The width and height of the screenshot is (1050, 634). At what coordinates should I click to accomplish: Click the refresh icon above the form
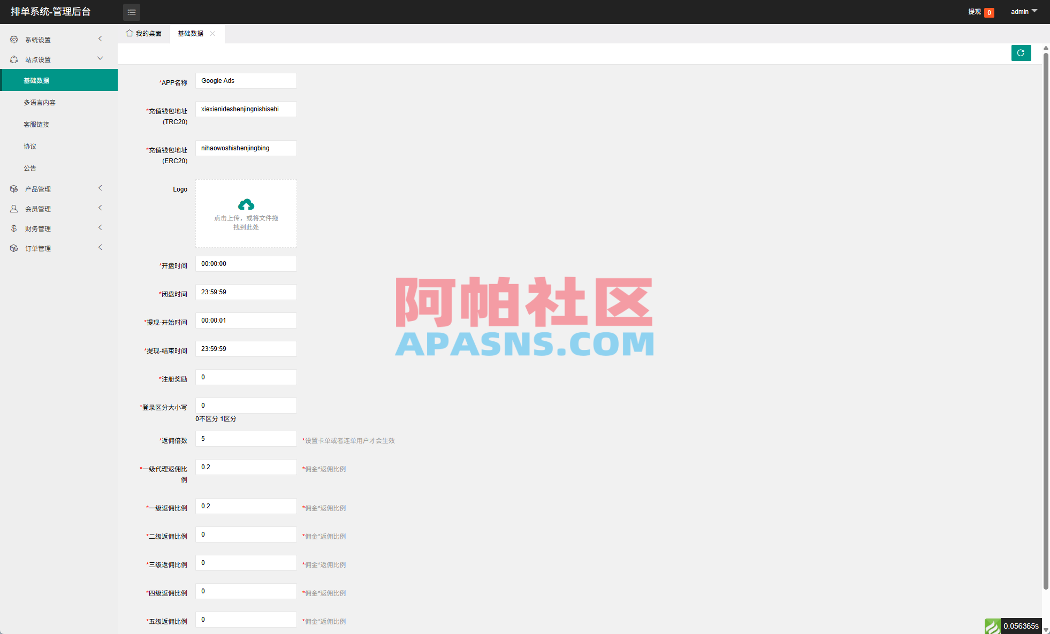coord(1021,53)
